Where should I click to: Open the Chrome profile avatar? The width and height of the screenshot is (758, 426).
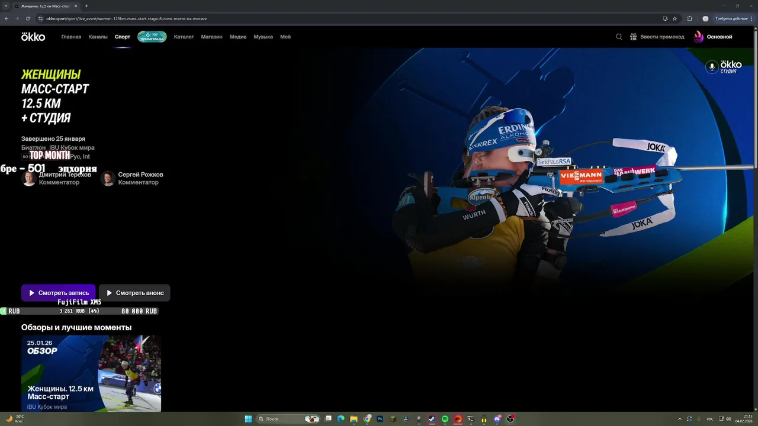tap(705, 18)
